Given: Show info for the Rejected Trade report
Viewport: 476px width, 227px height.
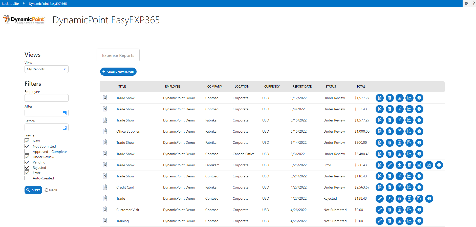Looking at the screenshot, I should 429,199.
